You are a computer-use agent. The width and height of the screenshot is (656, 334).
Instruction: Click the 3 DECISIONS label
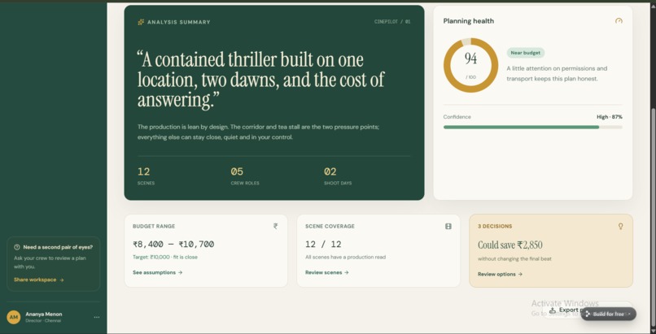click(x=495, y=226)
